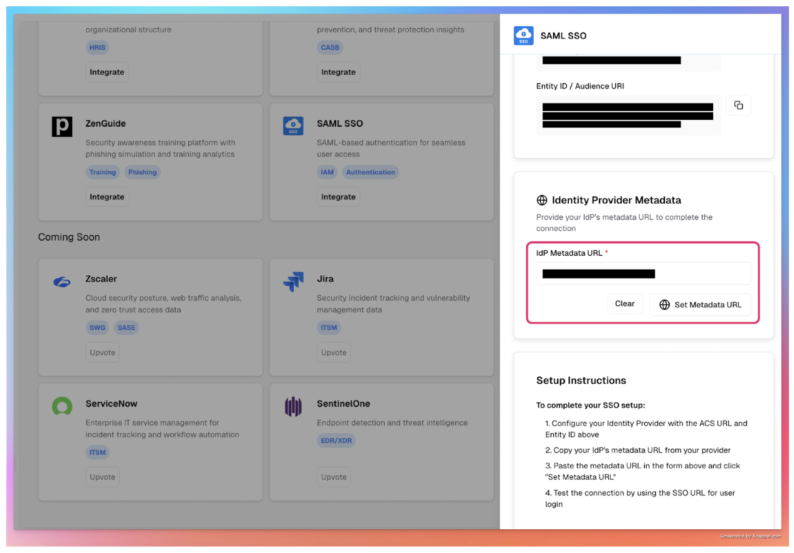The height and width of the screenshot is (553, 794).
Task: Click the IdP Metadata URL input field
Action: point(643,273)
